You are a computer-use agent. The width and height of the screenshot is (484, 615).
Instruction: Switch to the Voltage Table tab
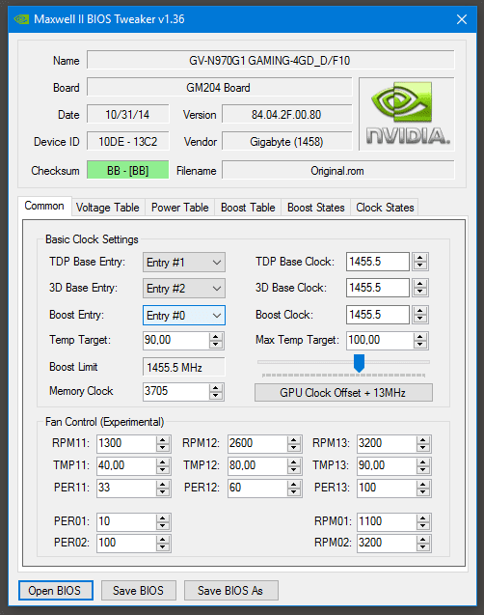click(x=108, y=207)
